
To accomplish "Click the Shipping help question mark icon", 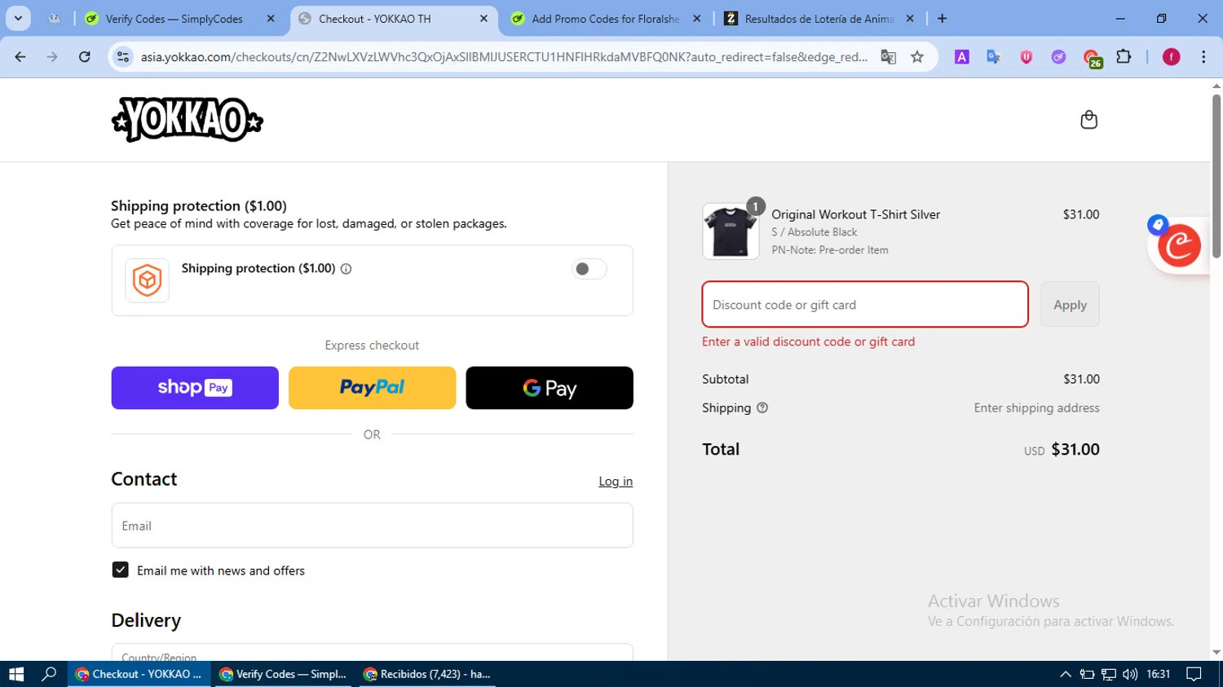I will click(762, 408).
